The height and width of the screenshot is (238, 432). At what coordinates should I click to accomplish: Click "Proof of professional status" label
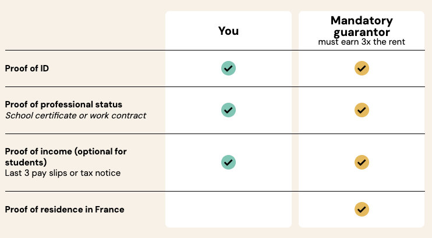click(x=63, y=104)
